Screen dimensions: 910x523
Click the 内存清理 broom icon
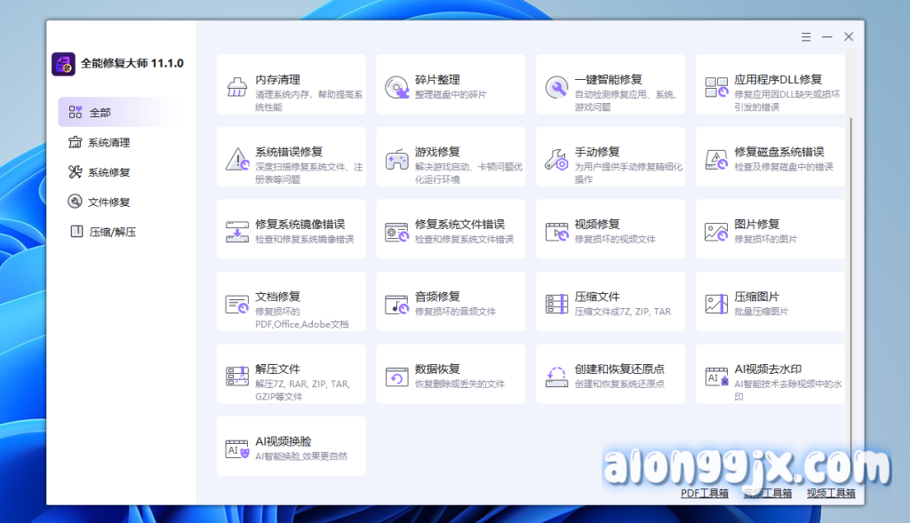coord(237,87)
